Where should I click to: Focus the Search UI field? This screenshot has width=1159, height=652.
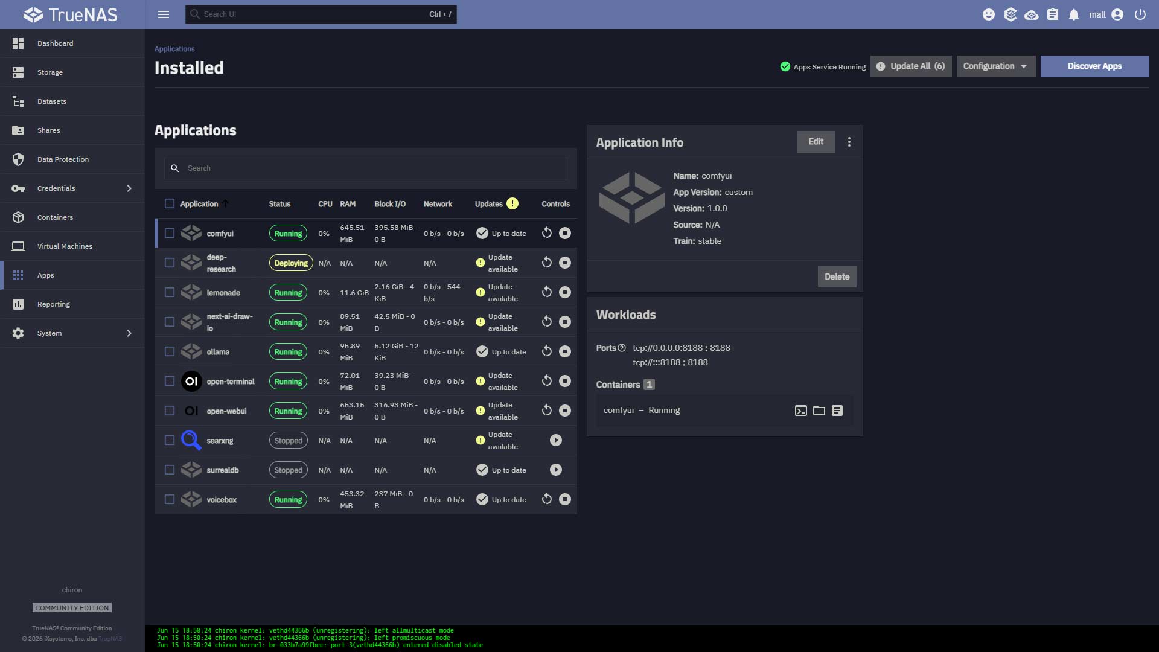click(x=321, y=14)
